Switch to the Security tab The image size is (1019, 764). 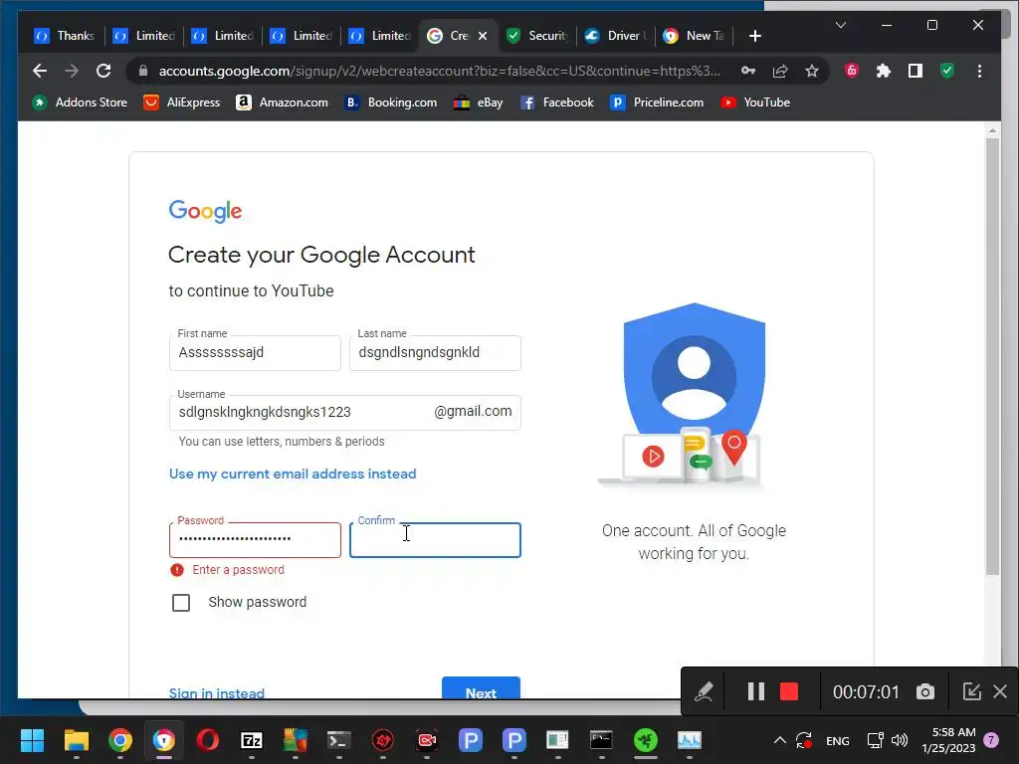click(536, 36)
